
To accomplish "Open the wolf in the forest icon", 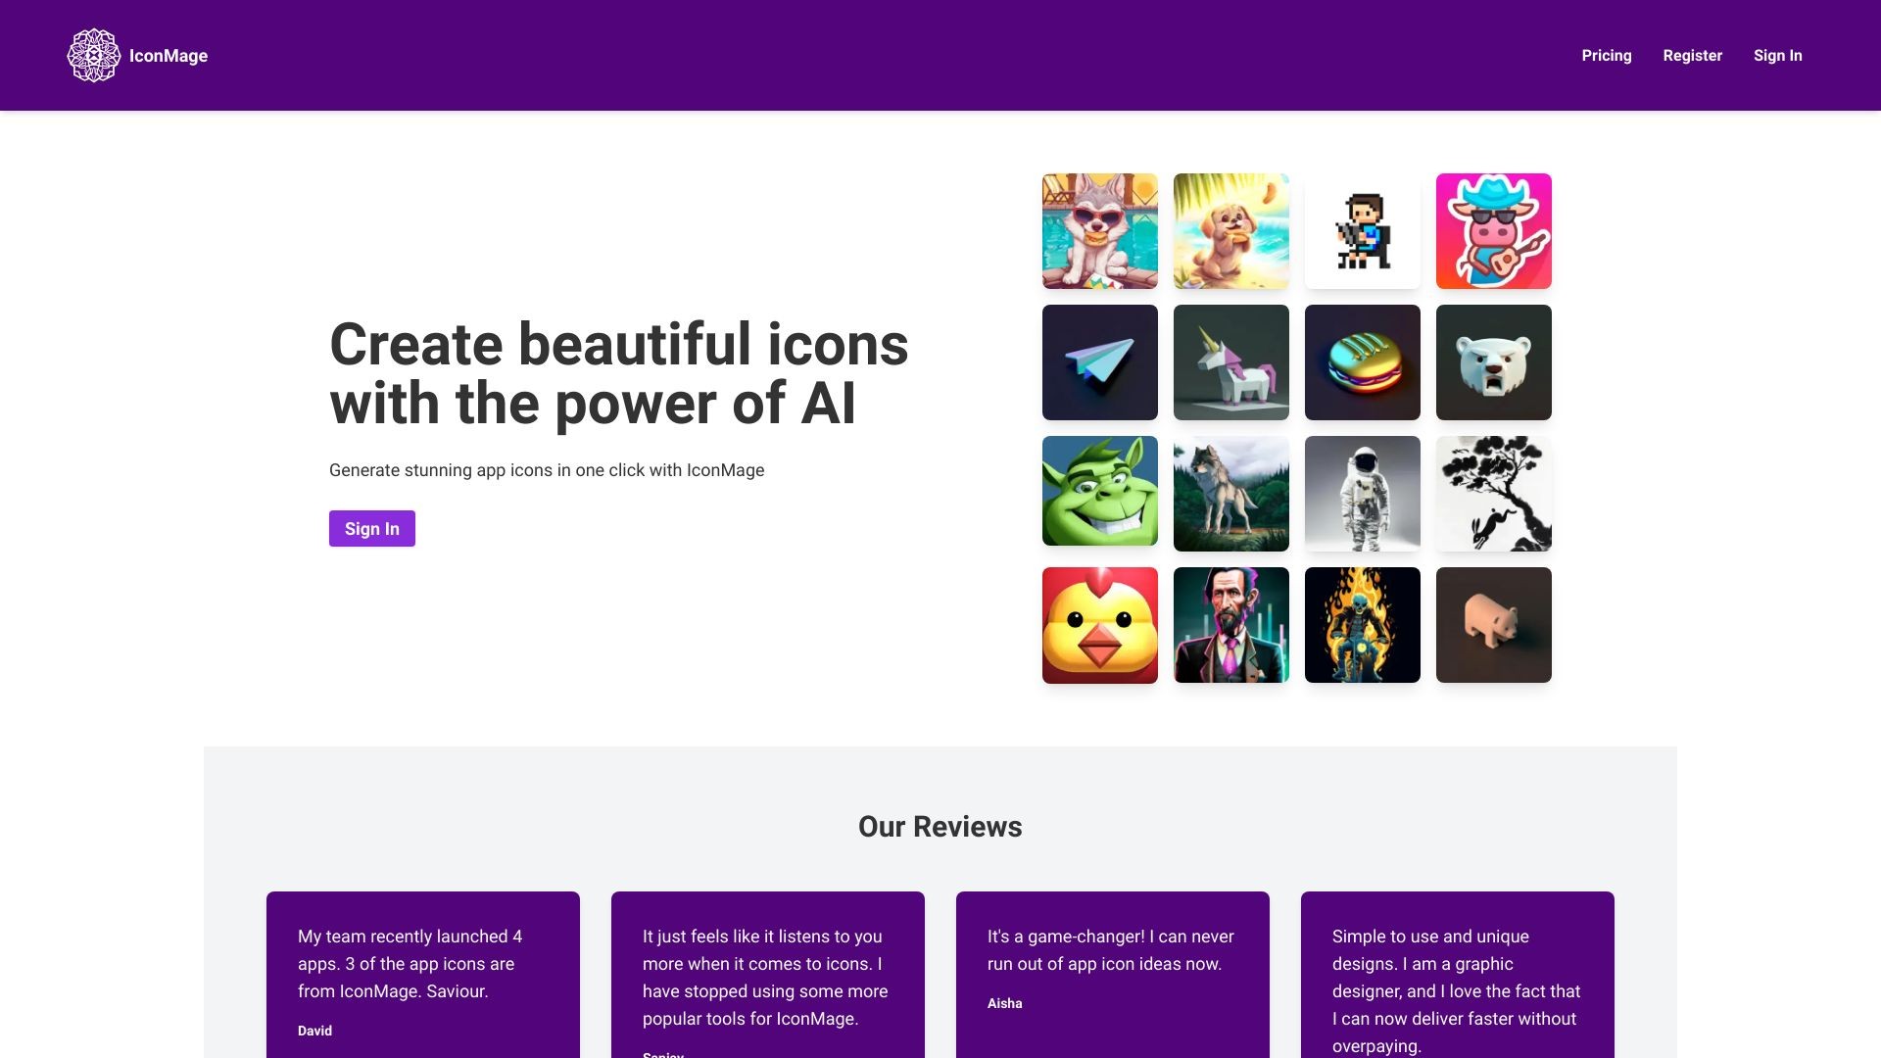I will point(1231,493).
